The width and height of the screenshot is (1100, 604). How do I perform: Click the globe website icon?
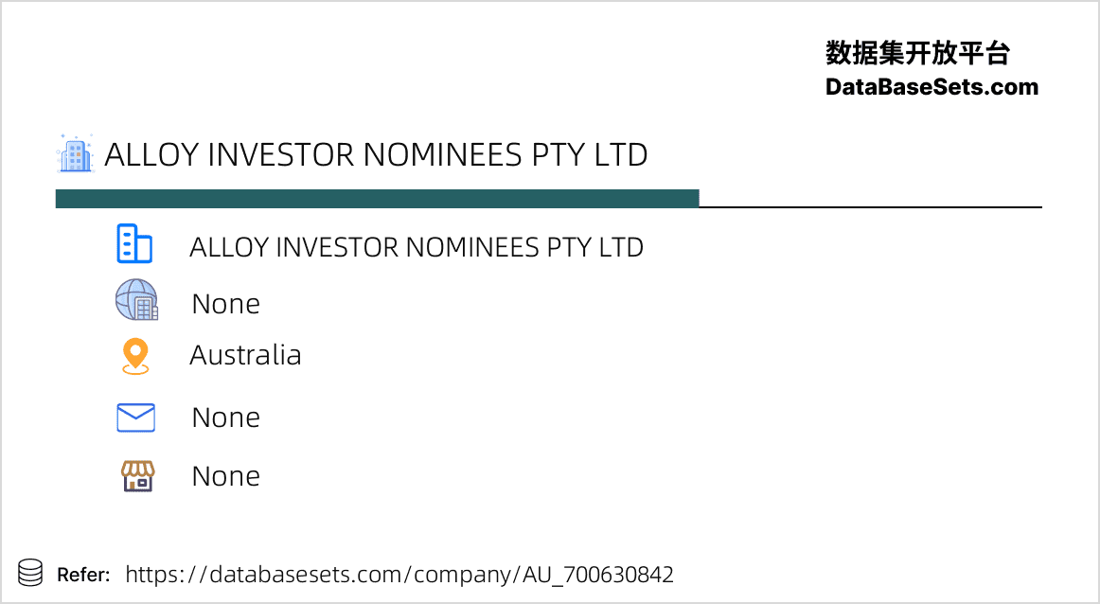(x=137, y=299)
